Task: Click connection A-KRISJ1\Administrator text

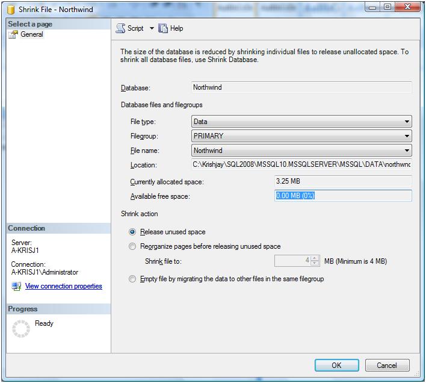Action: pyautogui.click(x=45, y=272)
